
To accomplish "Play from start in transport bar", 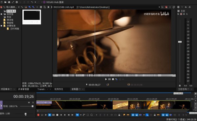I will 46,115.
